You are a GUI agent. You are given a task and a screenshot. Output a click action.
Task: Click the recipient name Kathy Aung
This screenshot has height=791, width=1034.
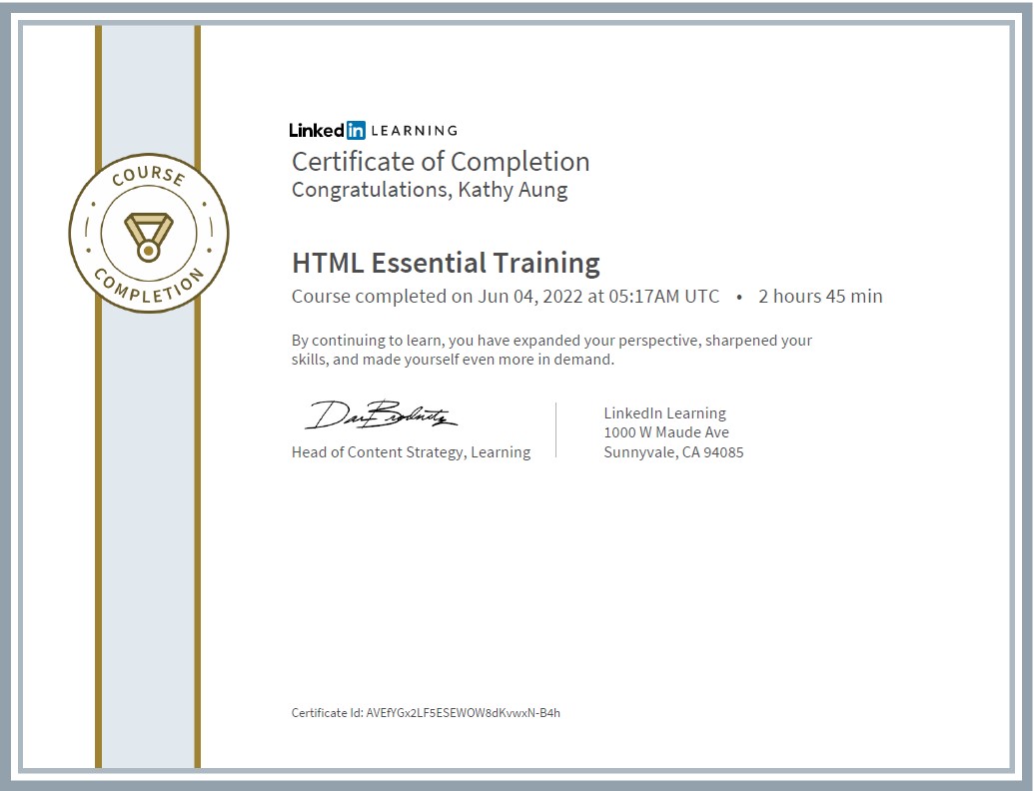pos(513,190)
